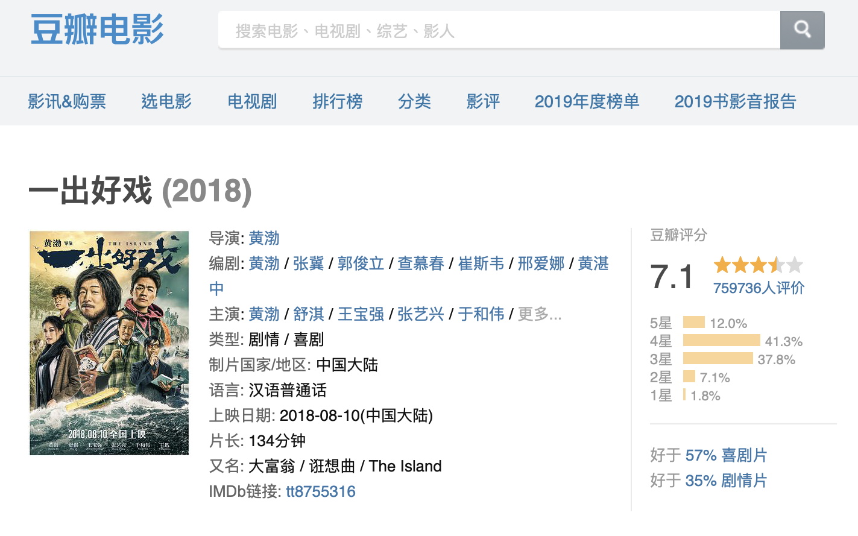Click the 57% 喜剧片 comparison link
The width and height of the screenshot is (858, 536).
click(x=726, y=455)
